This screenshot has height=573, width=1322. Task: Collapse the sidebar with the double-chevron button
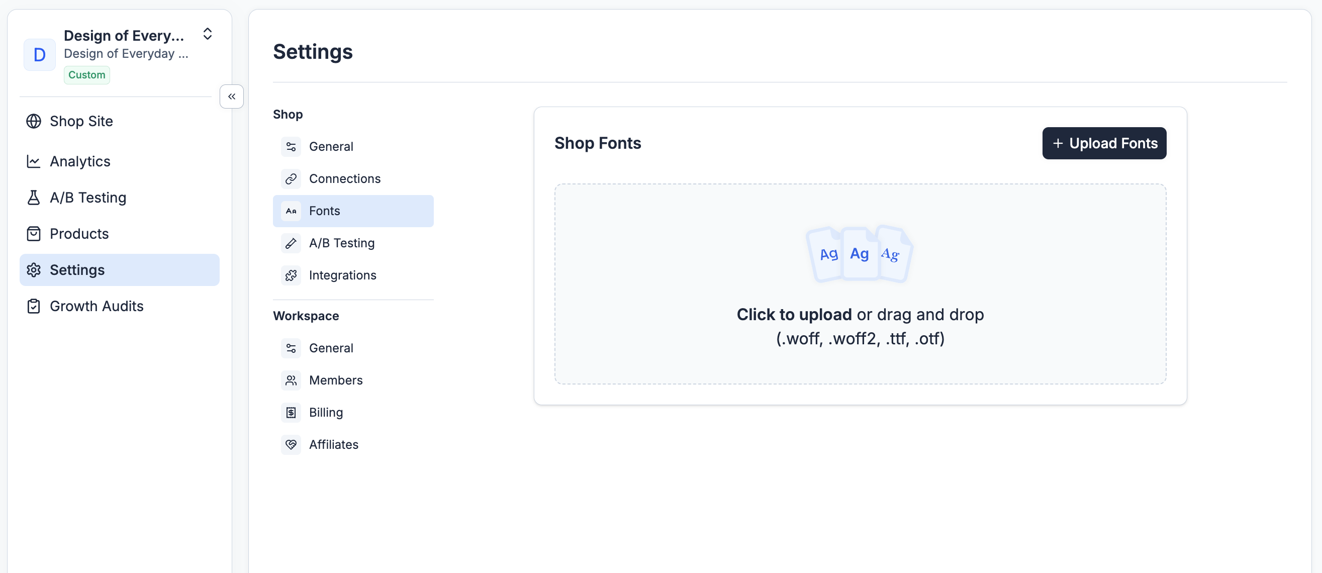click(231, 97)
